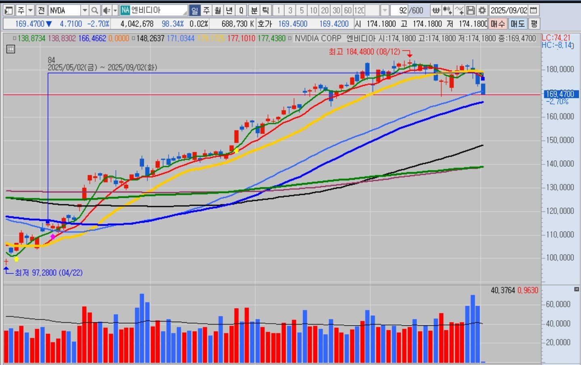The width and height of the screenshot is (581, 365).
Task: Click the 최고 184.4800 (08/12) high marker
Action: pyautogui.click(x=364, y=52)
